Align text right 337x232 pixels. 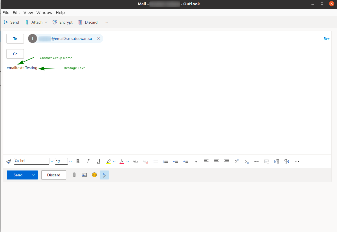pyautogui.click(x=226, y=162)
